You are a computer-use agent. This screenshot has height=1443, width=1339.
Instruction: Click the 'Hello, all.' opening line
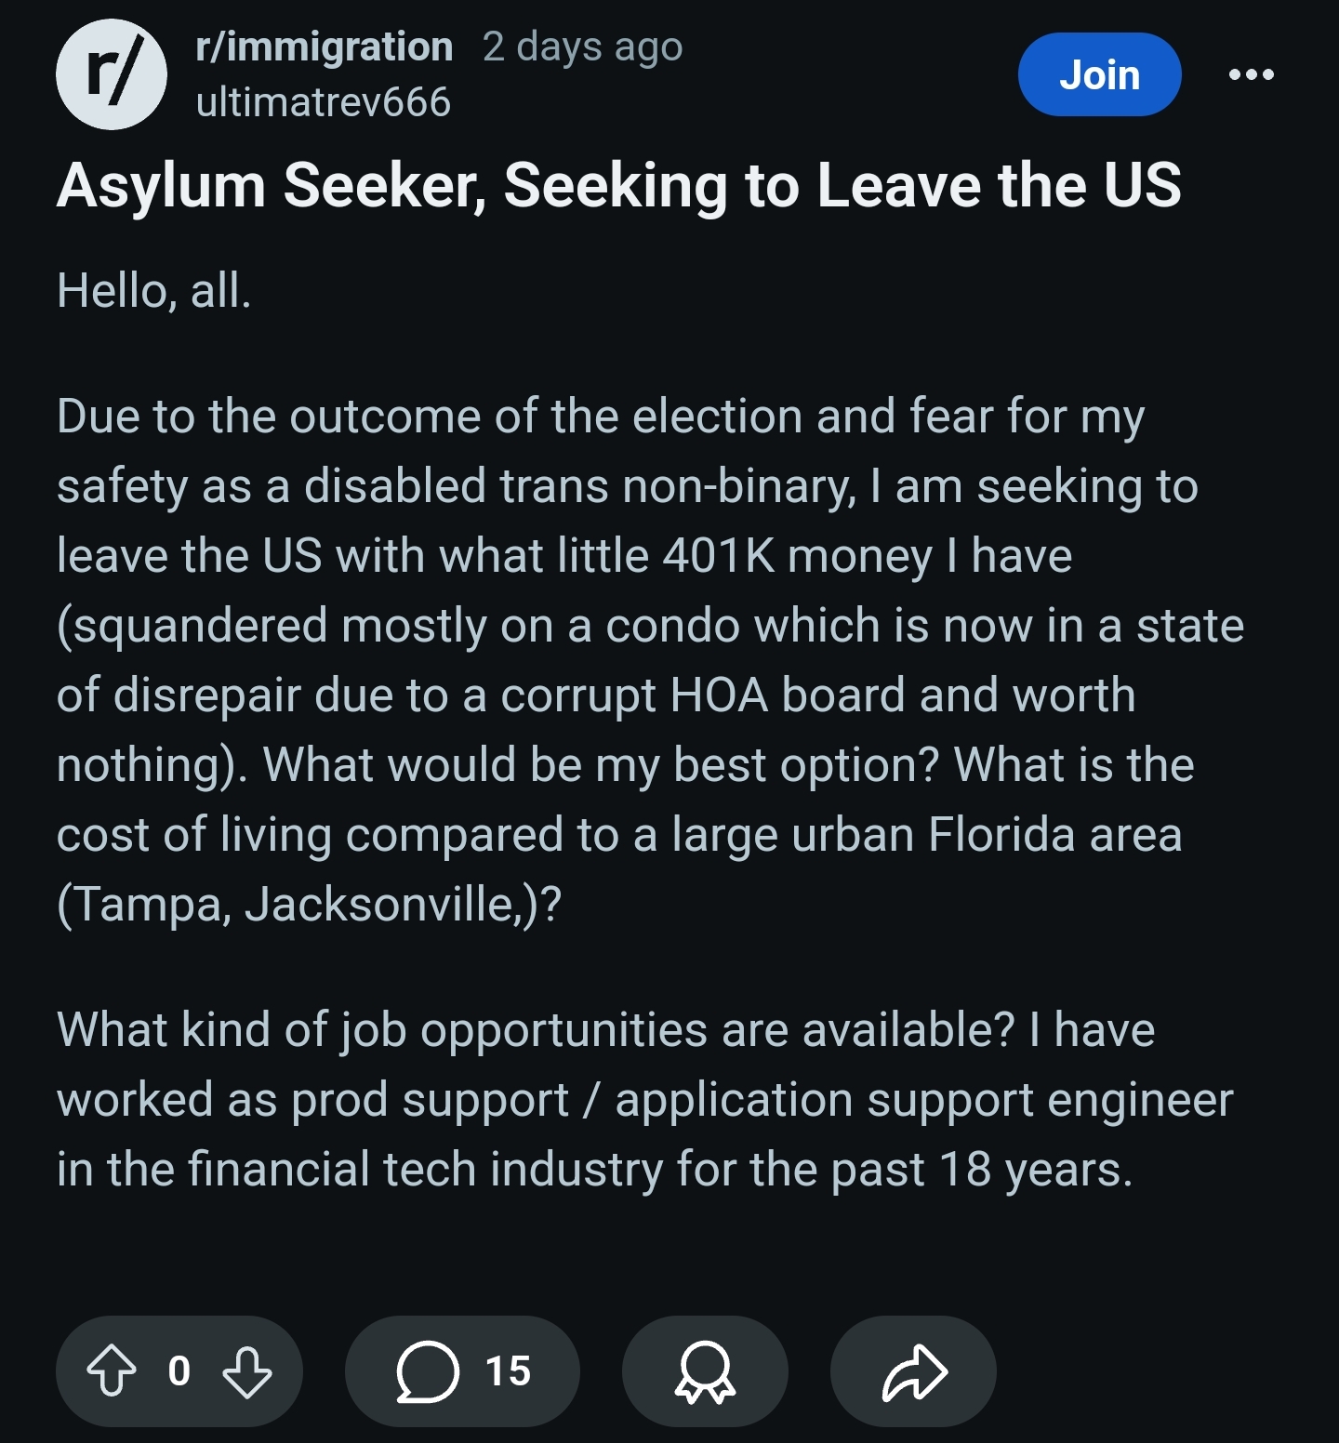point(154,290)
